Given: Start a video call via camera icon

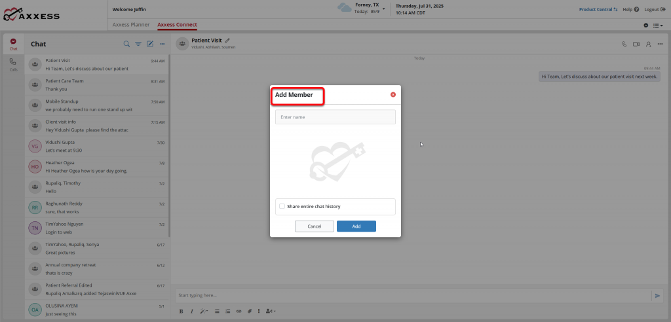Looking at the screenshot, I should point(636,44).
